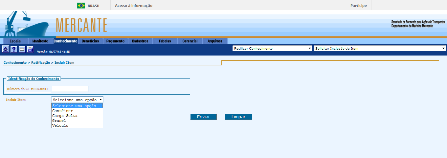Collapse the Incluir Item select box
447x158 pixels.
[77, 100]
